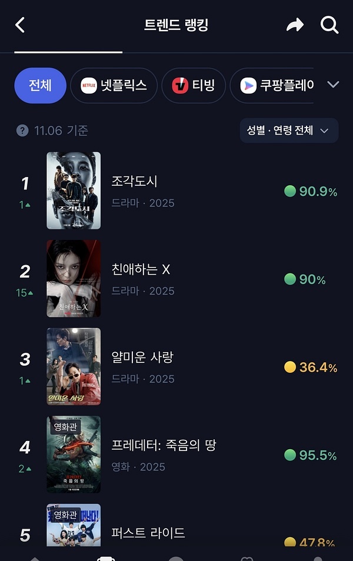This screenshot has height=561, width=353.
Task: Open search with the magnifier icon
Action: tap(329, 25)
